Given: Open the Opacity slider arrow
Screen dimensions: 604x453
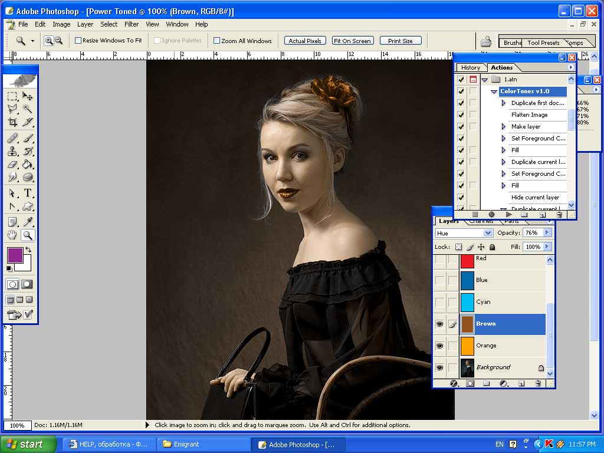Looking at the screenshot, I should tap(547, 232).
